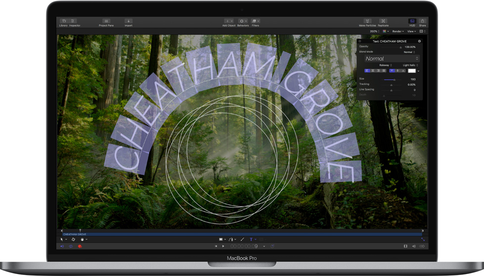Open the Light Italic typeface dropdown
Screen dimensions: 484x276
410,65
